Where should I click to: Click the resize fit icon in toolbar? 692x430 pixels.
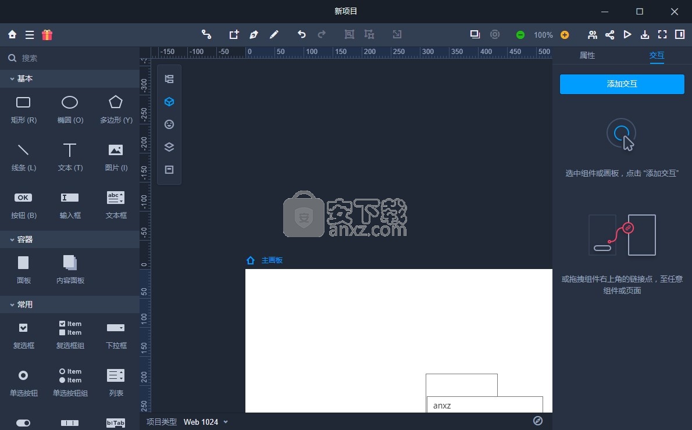pos(397,34)
